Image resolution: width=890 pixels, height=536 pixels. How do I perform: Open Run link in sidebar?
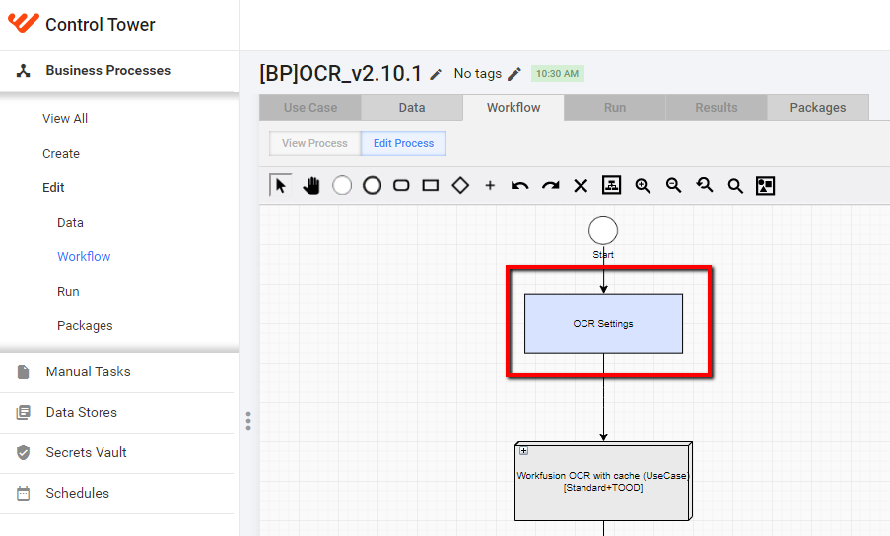tap(68, 291)
